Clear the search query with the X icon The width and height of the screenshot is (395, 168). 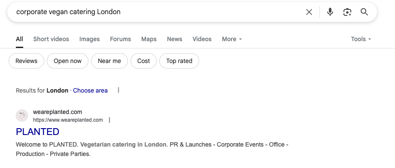pos(309,12)
